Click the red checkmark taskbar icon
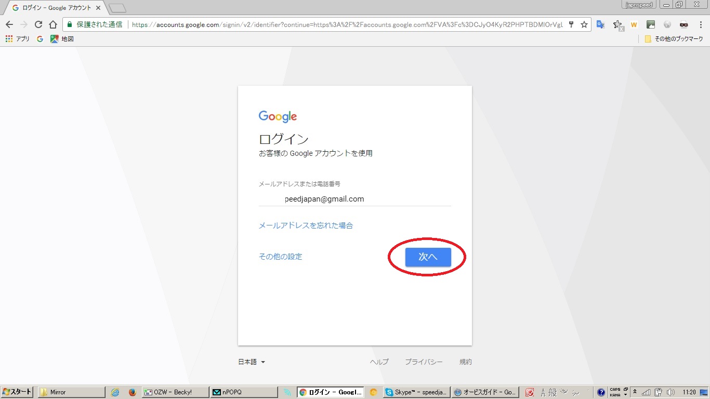This screenshot has width=710, height=399. pos(530,392)
